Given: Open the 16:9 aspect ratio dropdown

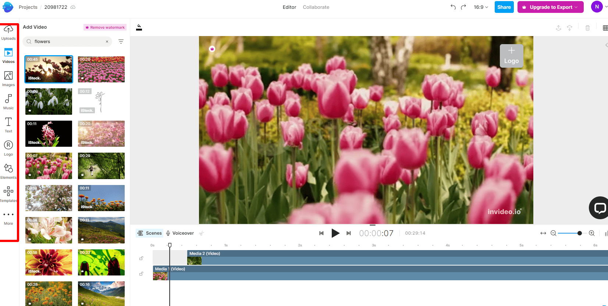Looking at the screenshot, I should pos(481,7).
